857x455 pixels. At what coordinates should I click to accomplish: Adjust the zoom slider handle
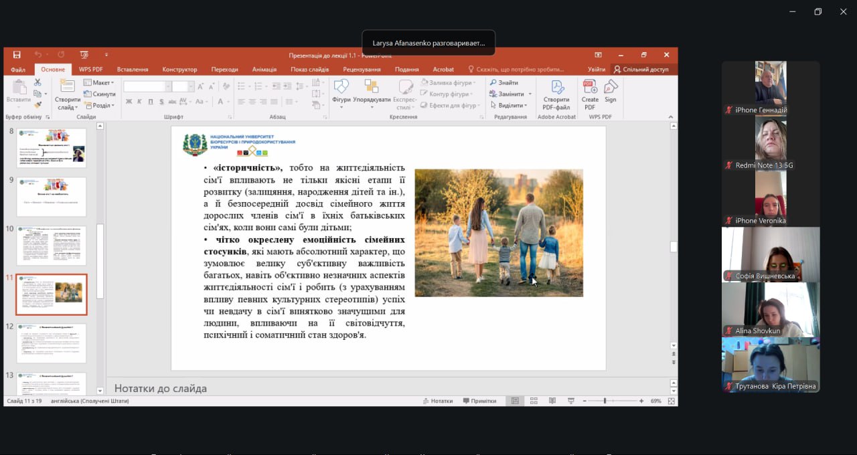(x=605, y=401)
